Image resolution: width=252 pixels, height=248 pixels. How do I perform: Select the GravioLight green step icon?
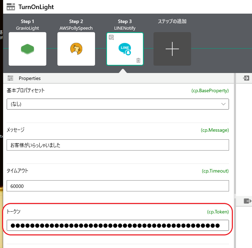[x=27, y=49]
